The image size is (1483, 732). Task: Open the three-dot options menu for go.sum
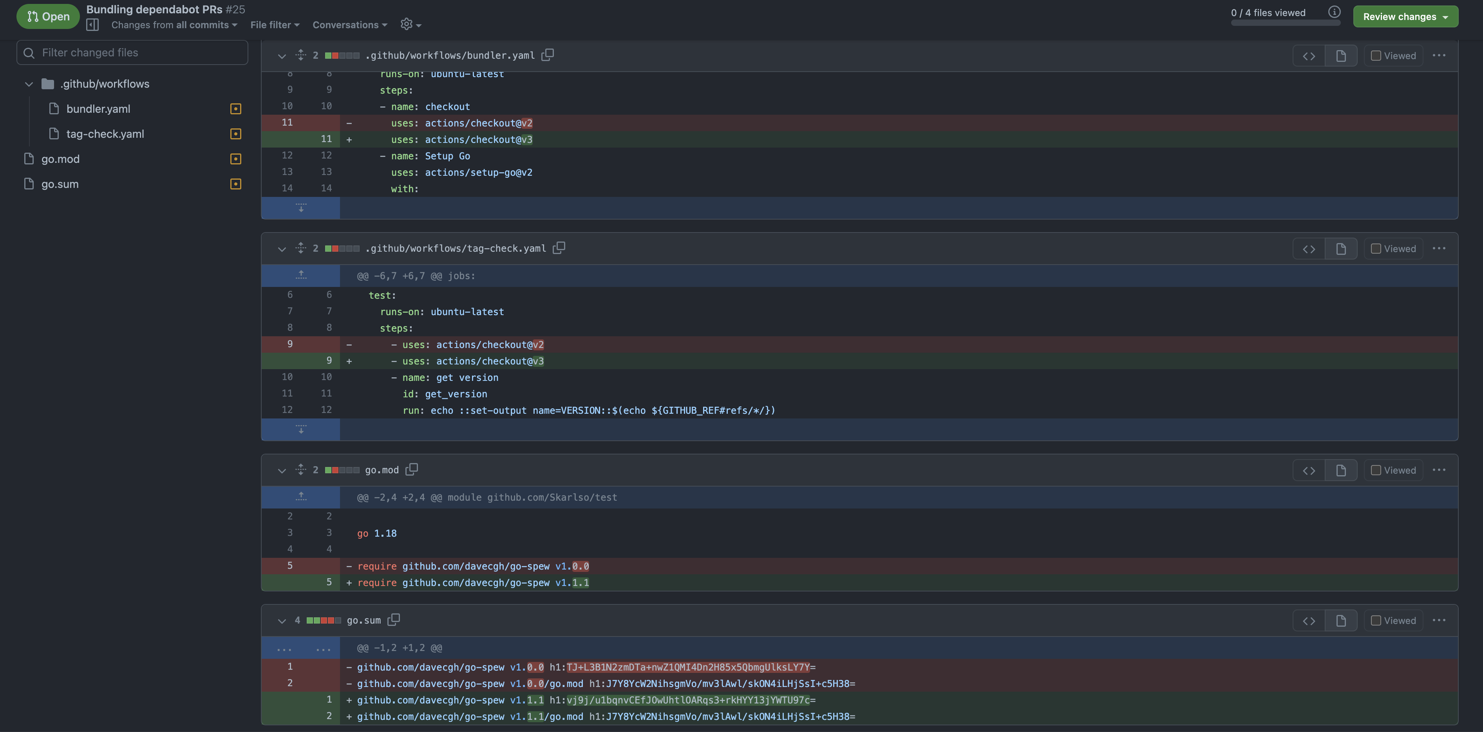coord(1439,620)
